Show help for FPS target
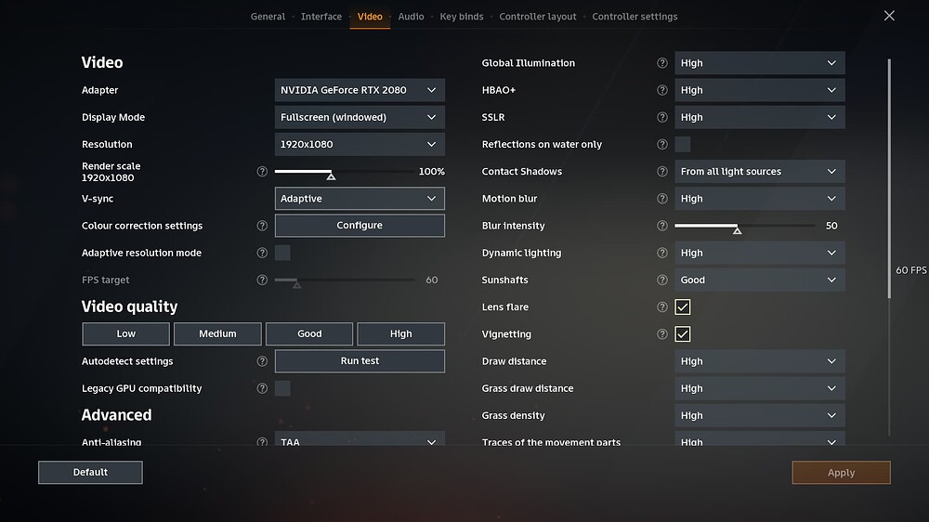929x522 pixels. (x=262, y=280)
